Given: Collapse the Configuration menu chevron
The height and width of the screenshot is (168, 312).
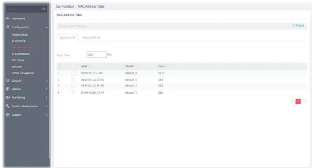Looking at the screenshot, I should pyautogui.click(x=46, y=27).
